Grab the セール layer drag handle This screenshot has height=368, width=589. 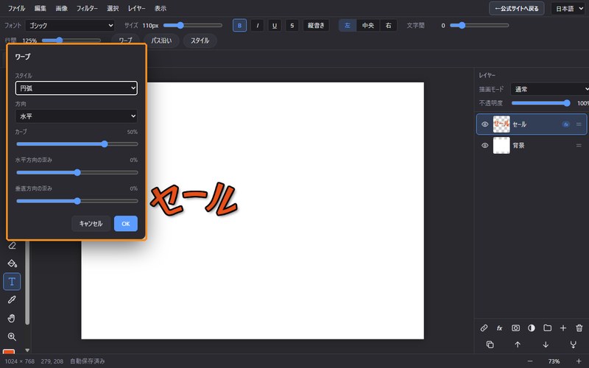(579, 124)
